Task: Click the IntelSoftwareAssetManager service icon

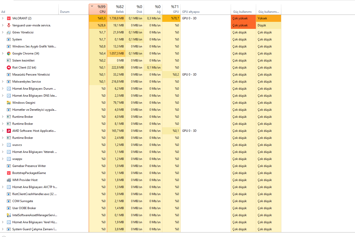Action: click(x=9, y=215)
